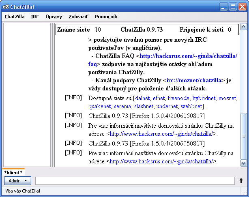Click the 'Pripojené k sieti' header label
Screen dimensions: 249x197
202,30
